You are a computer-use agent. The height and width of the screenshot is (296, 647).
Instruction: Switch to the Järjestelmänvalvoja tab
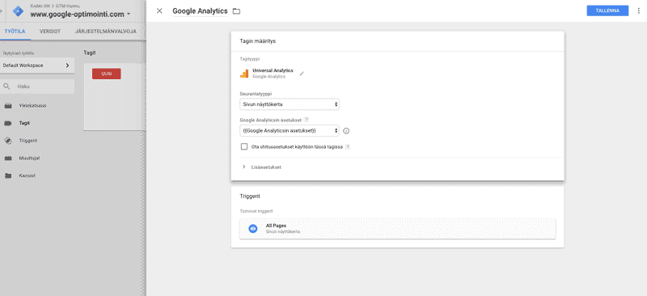106,32
